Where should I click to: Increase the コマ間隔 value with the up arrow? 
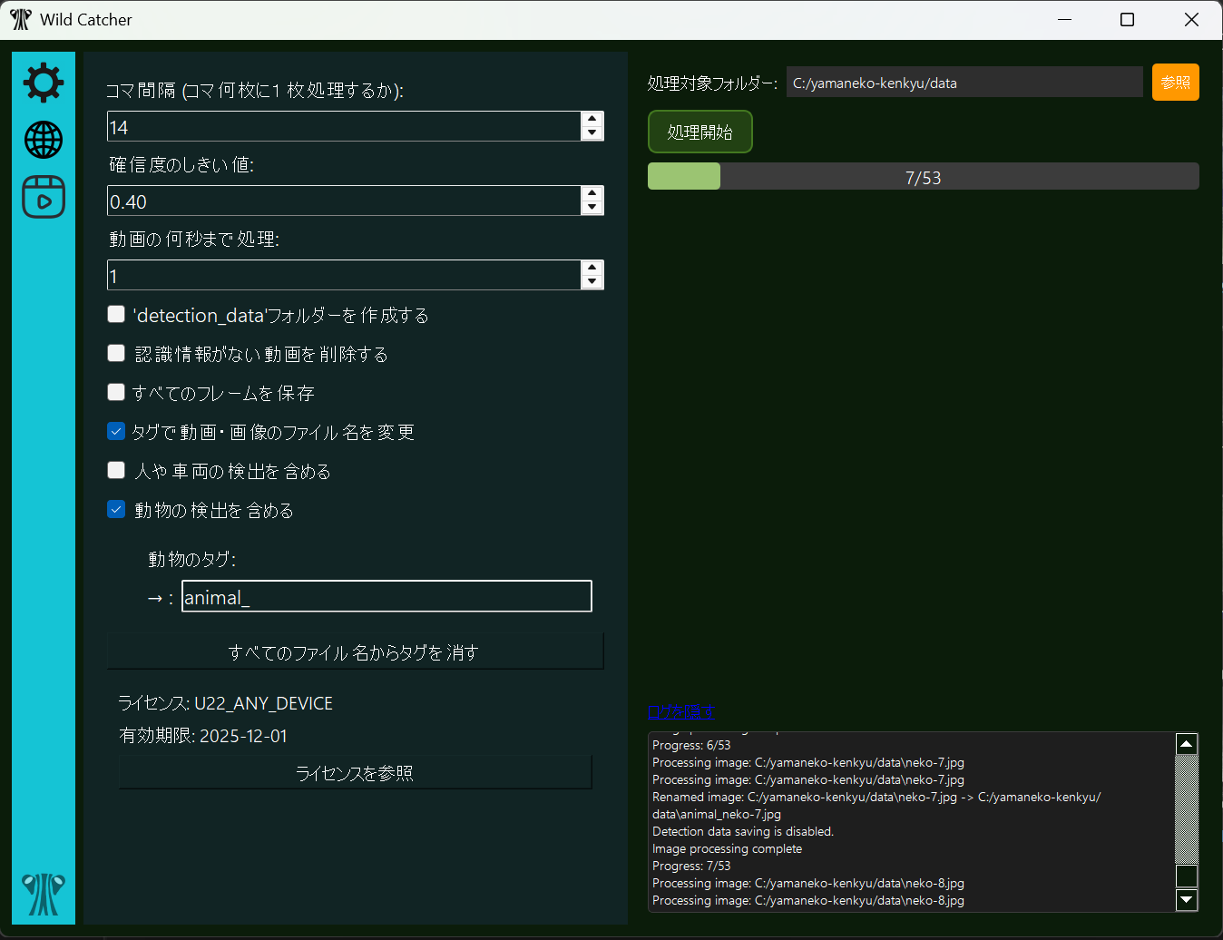pyautogui.click(x=592, y=120)
